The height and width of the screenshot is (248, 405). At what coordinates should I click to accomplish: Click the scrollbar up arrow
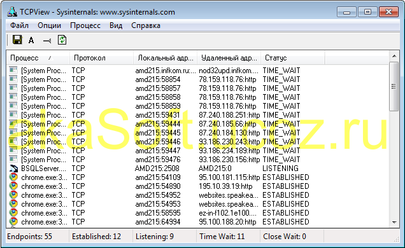click(394, 56)
